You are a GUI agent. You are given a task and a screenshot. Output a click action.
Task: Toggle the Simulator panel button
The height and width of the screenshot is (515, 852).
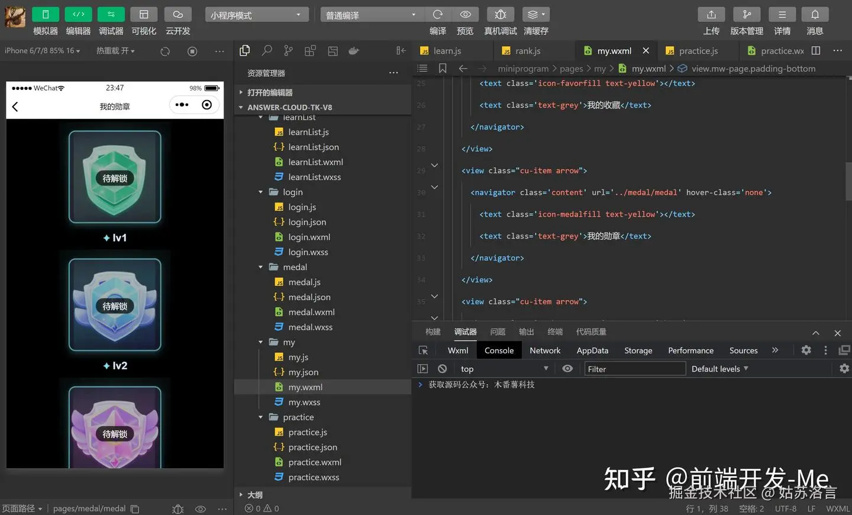click(x=46, y=15)
